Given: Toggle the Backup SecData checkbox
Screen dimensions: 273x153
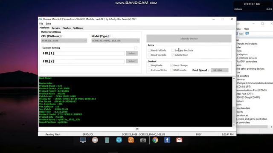Looking at the screenshot, I should (173, 50).
